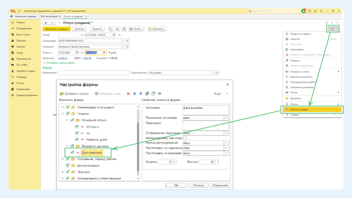Click the paperclip attached files toolbar icon
This screenshot has width=352, height=198.
[117, 29]
